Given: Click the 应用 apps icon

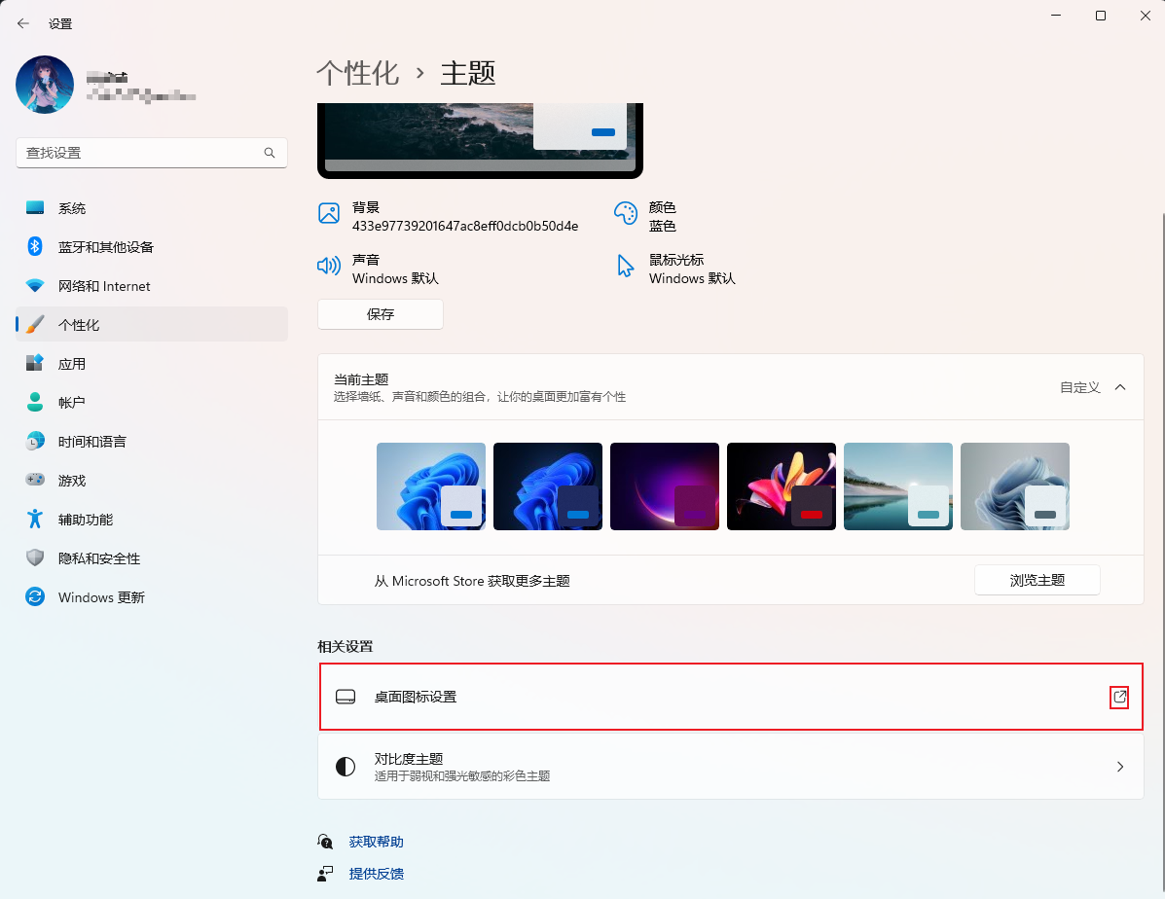Looking at the screenshot, I should 35,363.
